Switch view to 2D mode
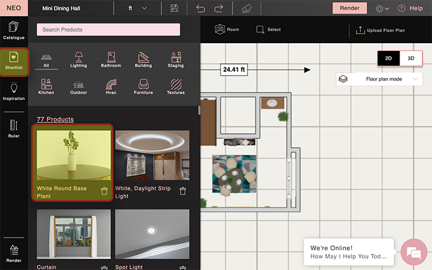The width and height of the screenshot is (432, 270). pos(388,58)
